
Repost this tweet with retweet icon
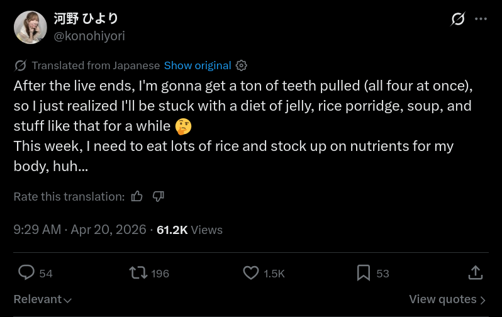[138, 272]
